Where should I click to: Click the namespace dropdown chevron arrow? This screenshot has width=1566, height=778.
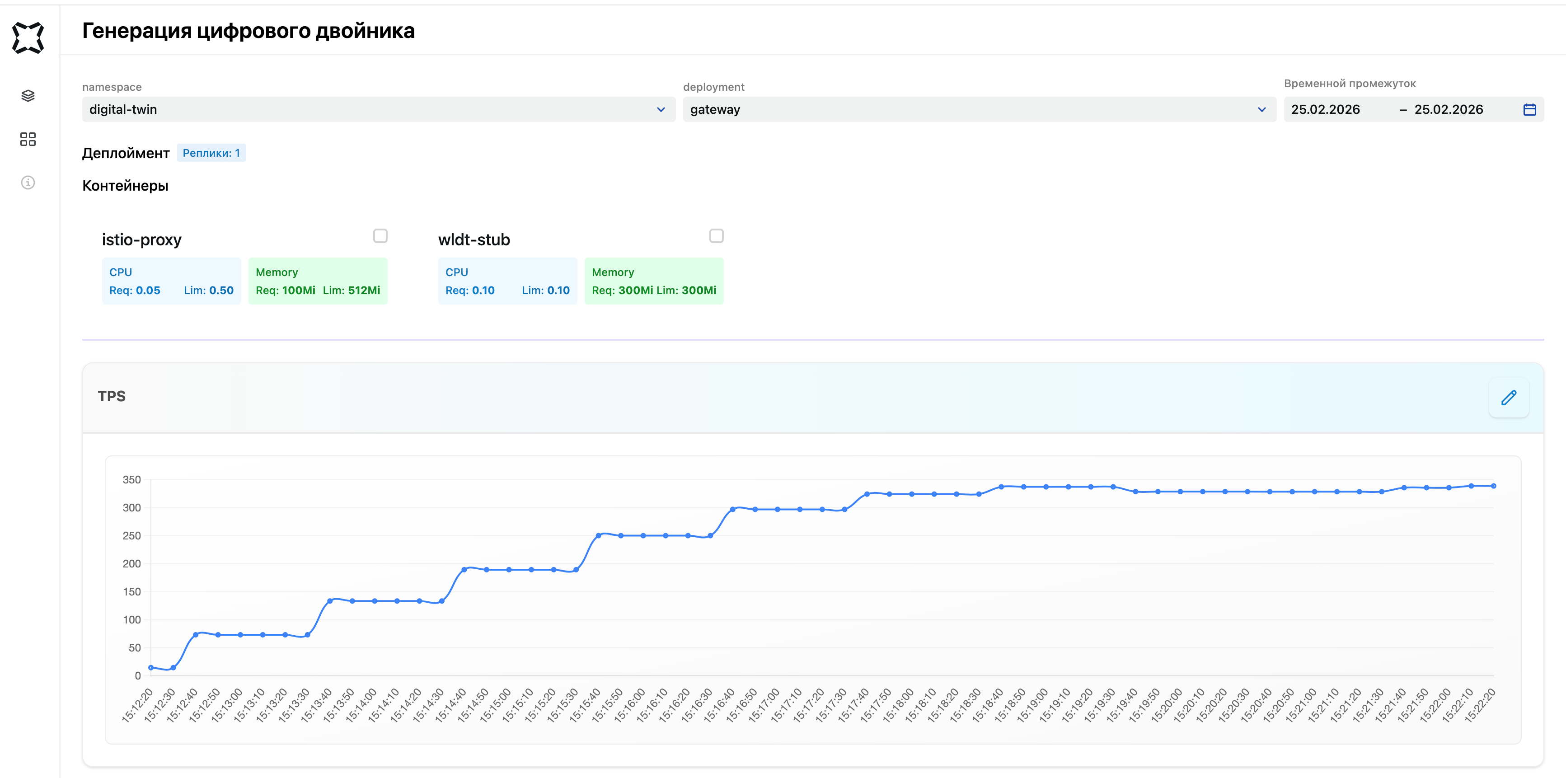(x=661, y=110)
